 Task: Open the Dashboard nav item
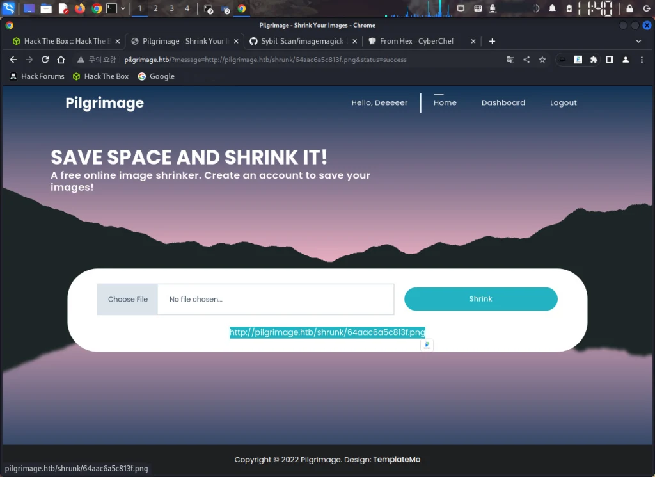(x=503, y=103)
